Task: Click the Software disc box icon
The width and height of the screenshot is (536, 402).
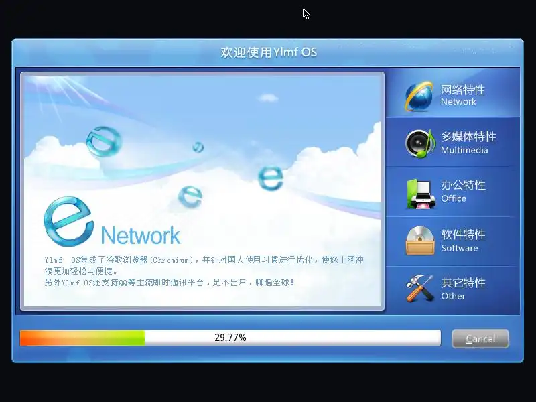Action: coord(420,241)
